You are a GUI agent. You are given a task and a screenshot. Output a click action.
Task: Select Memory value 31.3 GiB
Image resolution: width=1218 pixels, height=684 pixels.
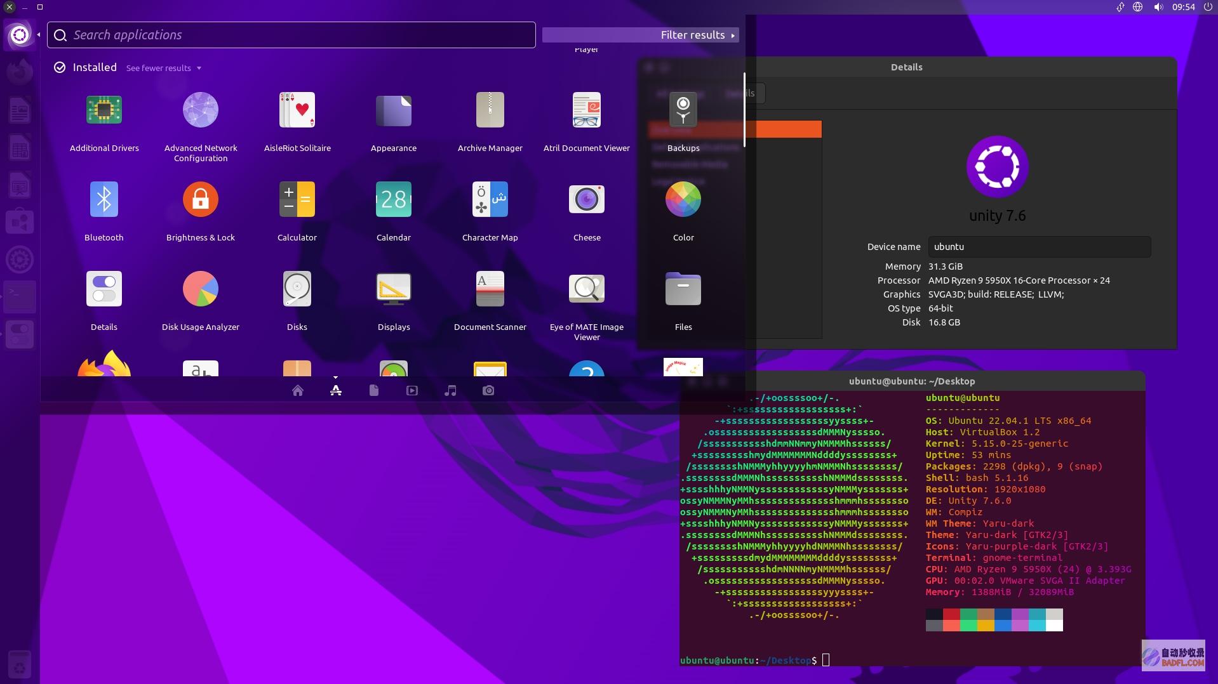946,266
